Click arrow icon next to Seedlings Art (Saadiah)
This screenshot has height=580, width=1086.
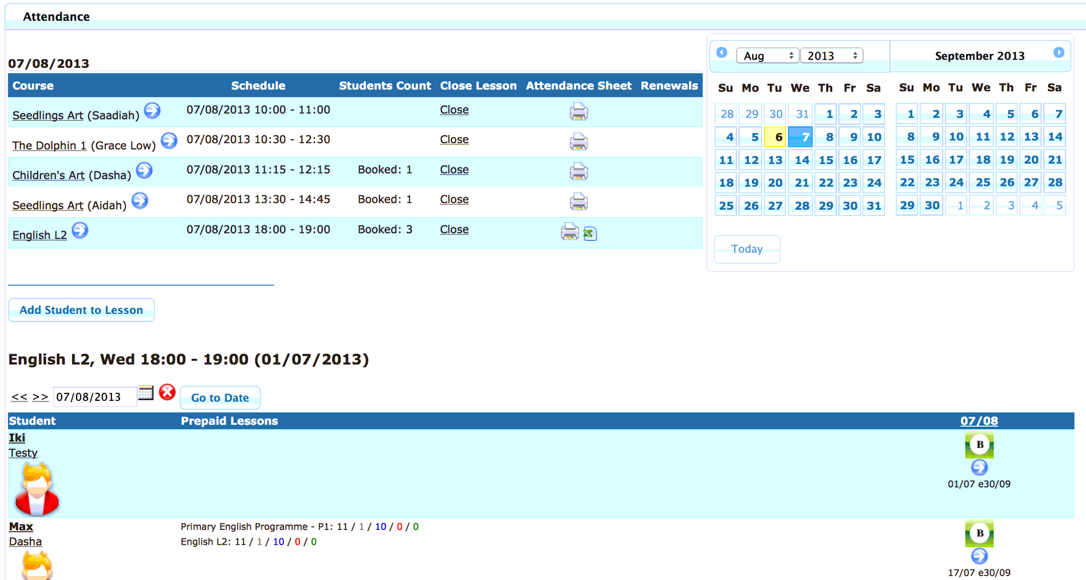152,111
